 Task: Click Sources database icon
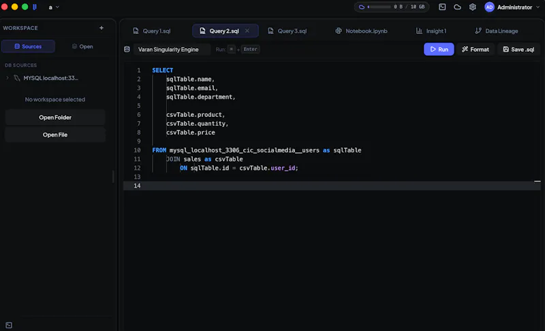point(17,46)
